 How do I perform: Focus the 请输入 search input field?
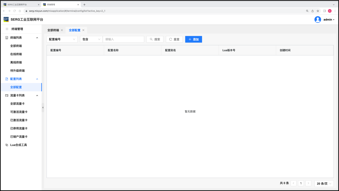(x=123, y=39)
